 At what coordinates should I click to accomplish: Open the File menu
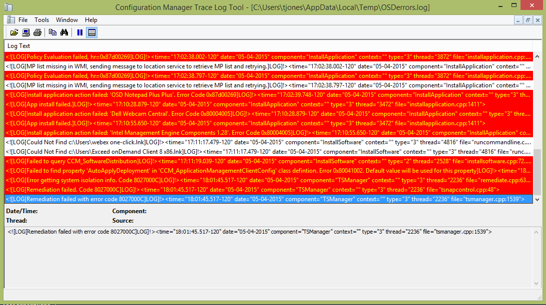(x=23, y=20)
